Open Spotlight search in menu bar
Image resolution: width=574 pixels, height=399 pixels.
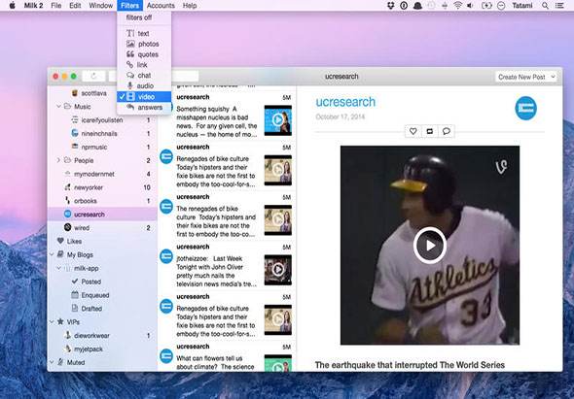pos(545,6)
